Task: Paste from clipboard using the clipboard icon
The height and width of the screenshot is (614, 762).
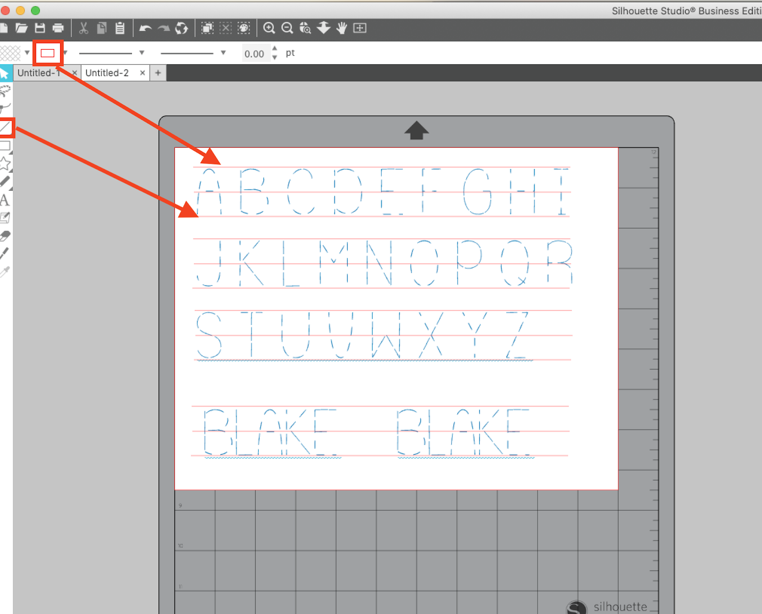Action: (x=120, y=29)
